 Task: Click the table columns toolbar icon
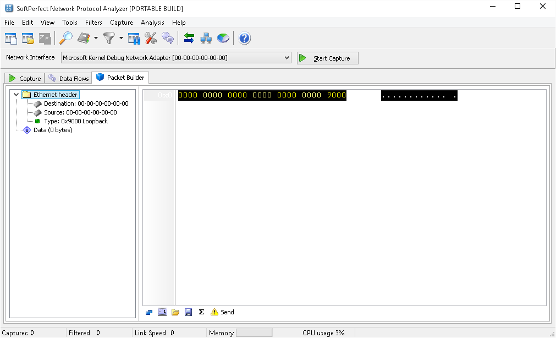(134, 39)
